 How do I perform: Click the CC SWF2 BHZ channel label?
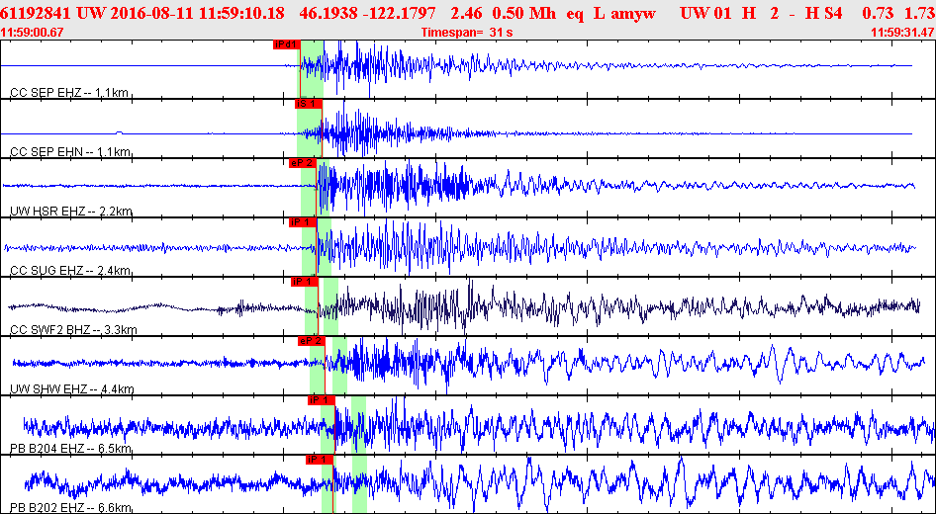pos(73,330)
